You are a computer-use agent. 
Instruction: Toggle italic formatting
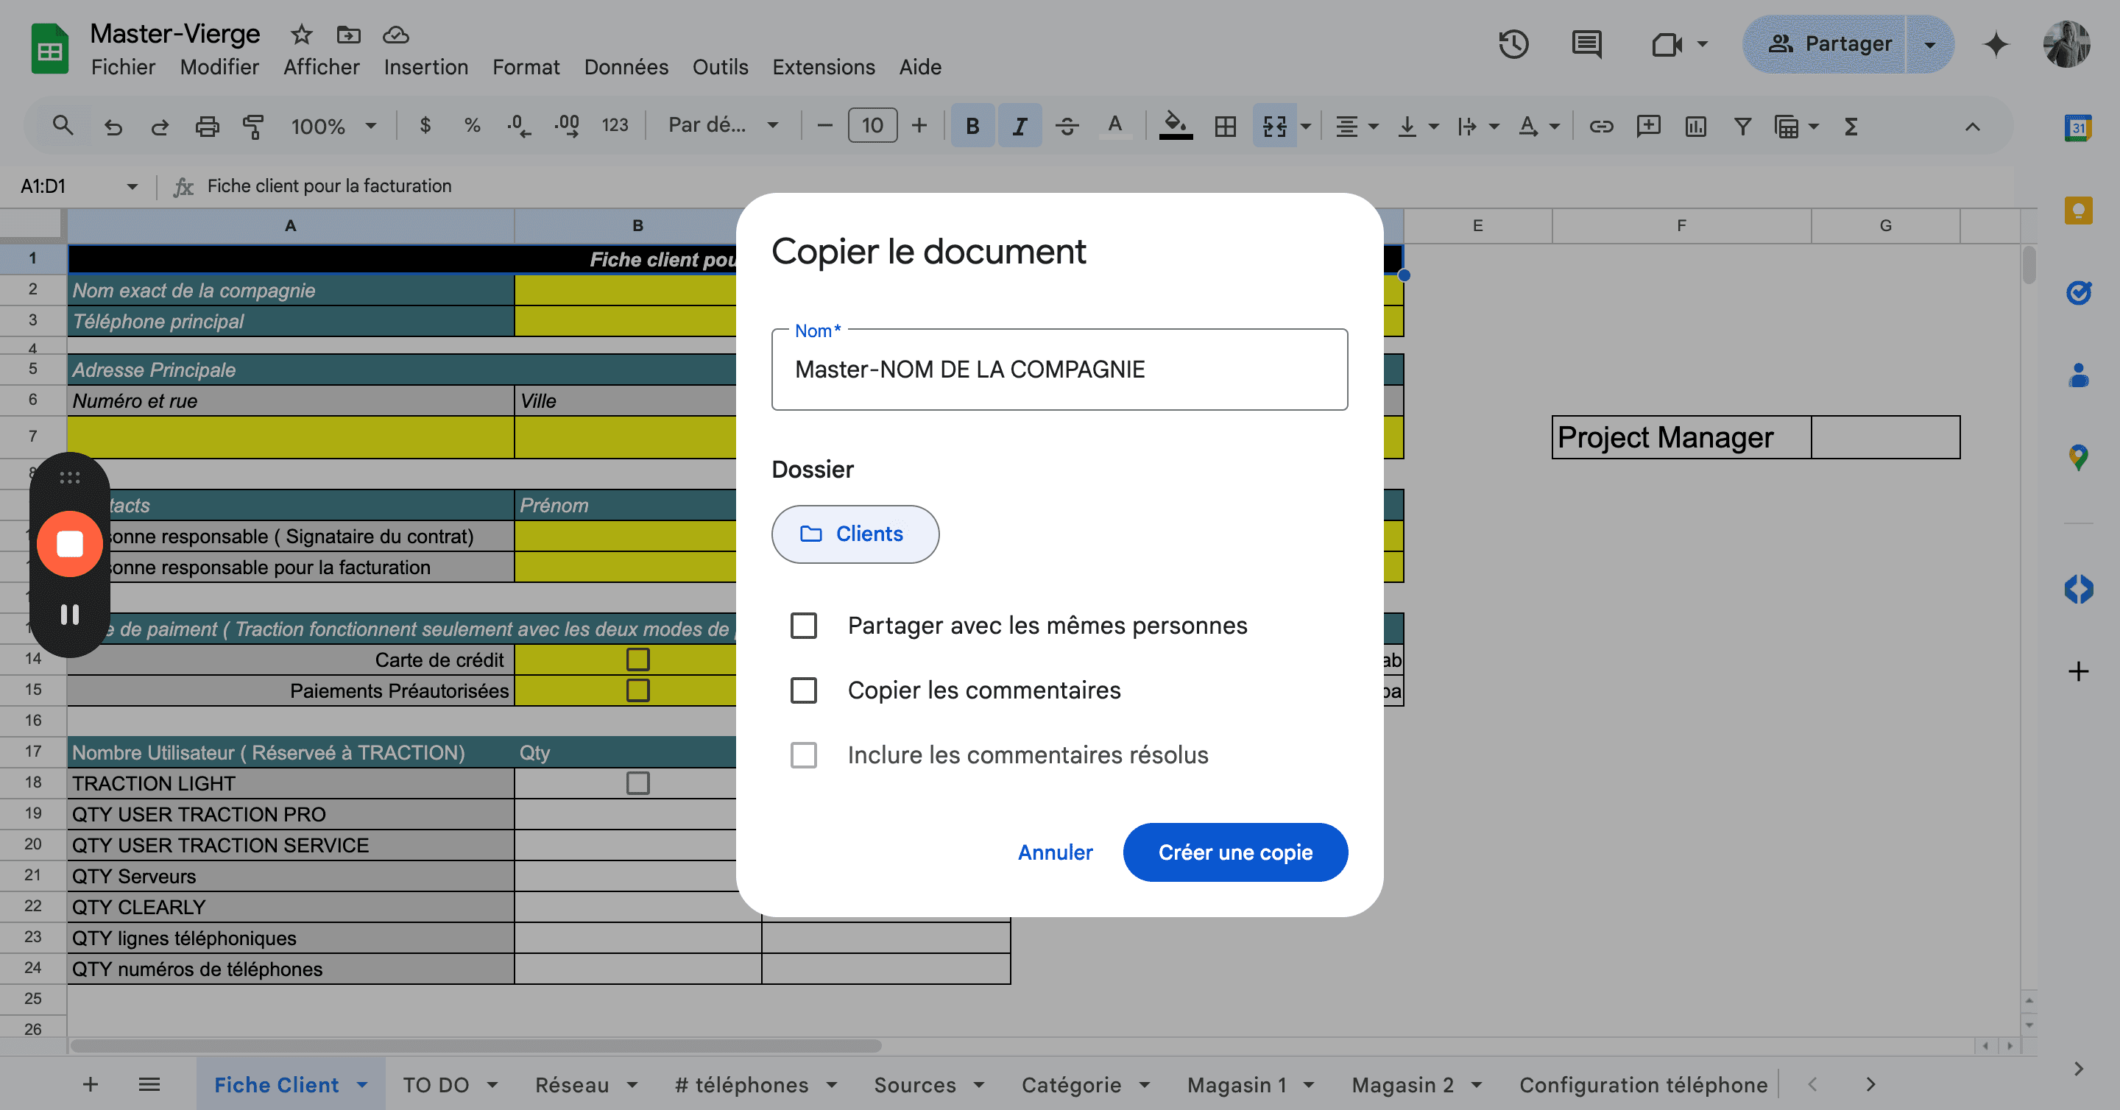click(x=1020, y=126)
